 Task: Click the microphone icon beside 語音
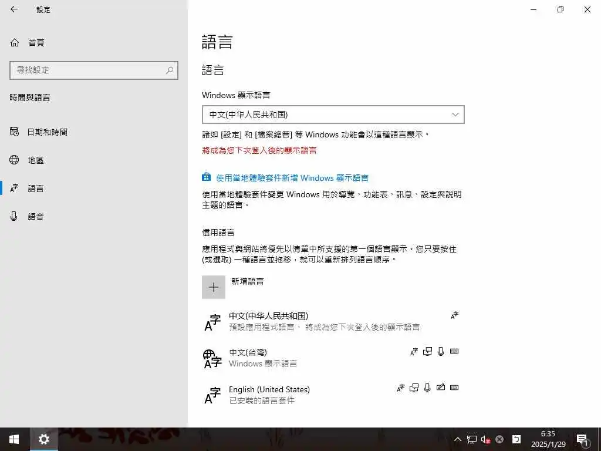pyautogui.click(x=14, y=216)
